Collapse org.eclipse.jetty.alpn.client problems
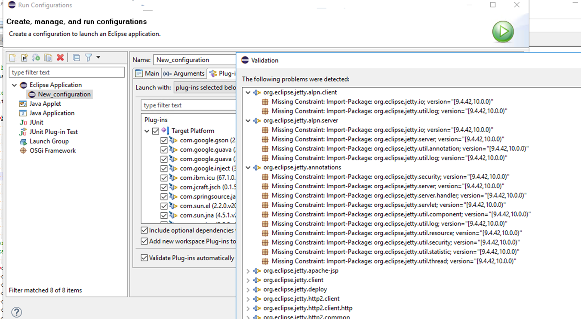 (248, 92)
